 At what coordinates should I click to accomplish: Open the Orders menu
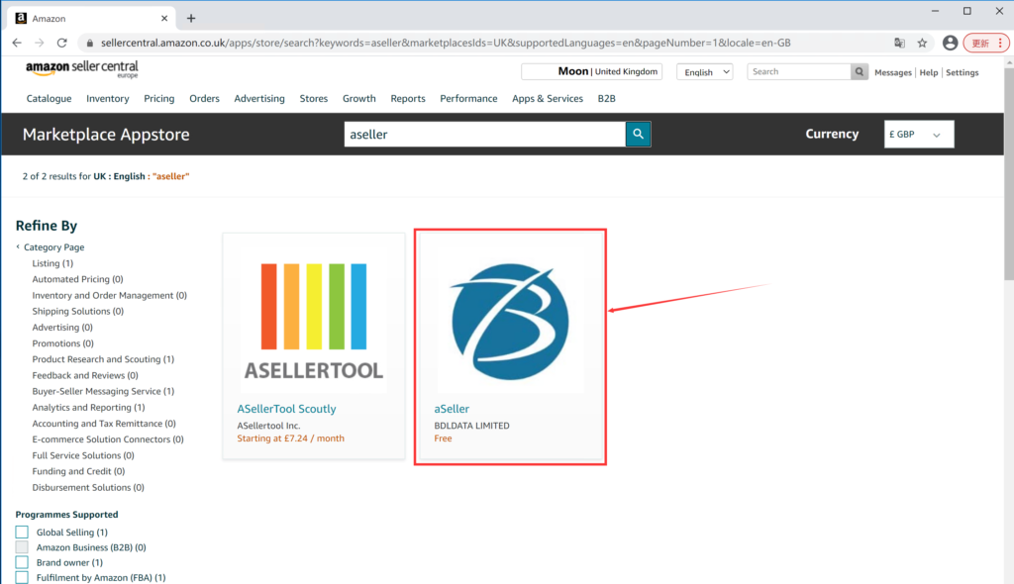[204, 98]
